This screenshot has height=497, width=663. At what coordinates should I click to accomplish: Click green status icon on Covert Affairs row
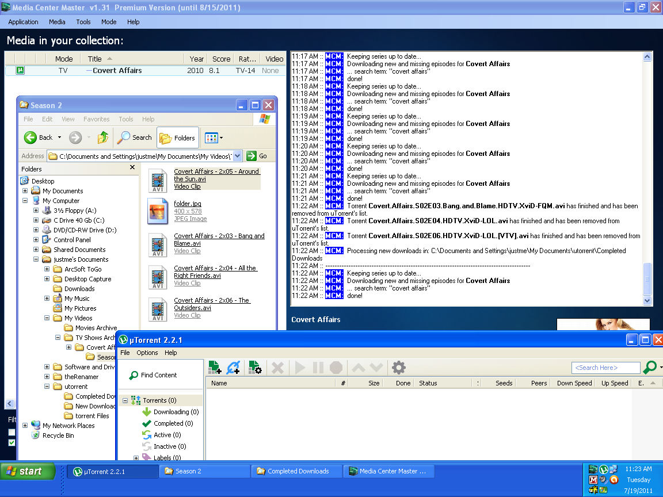(20, 70)
